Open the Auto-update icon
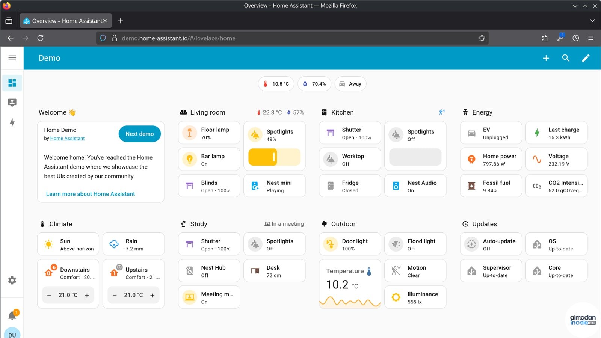601x338 pixels. pos(471,244)
